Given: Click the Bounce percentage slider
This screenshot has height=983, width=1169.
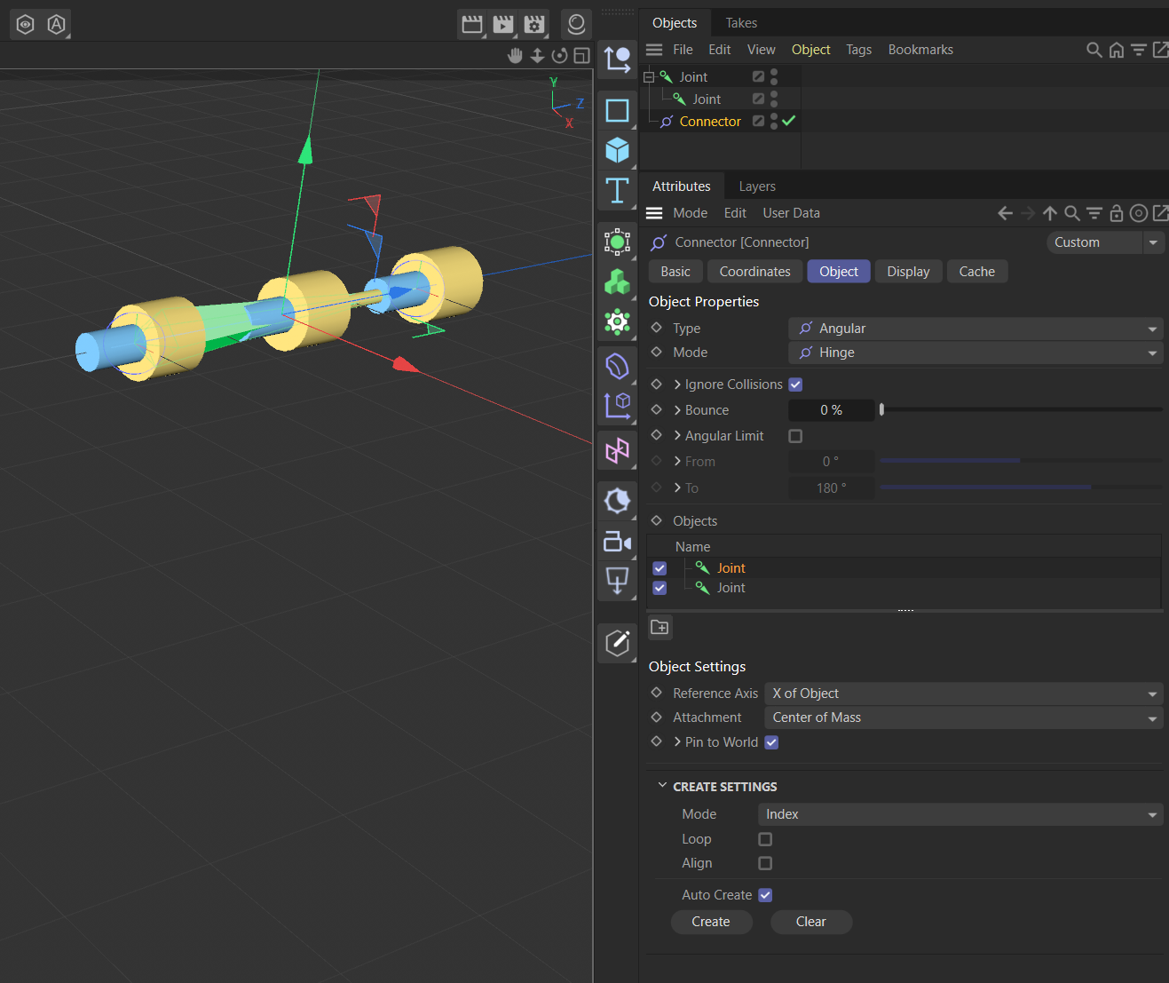Looking at the screenshot, I should 1021,409.
